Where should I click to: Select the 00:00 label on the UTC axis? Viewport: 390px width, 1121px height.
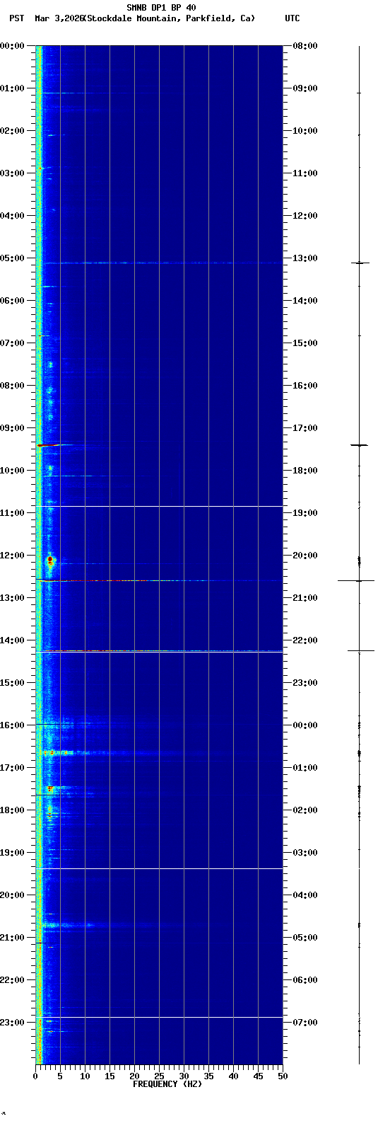(x=305, y=725)
